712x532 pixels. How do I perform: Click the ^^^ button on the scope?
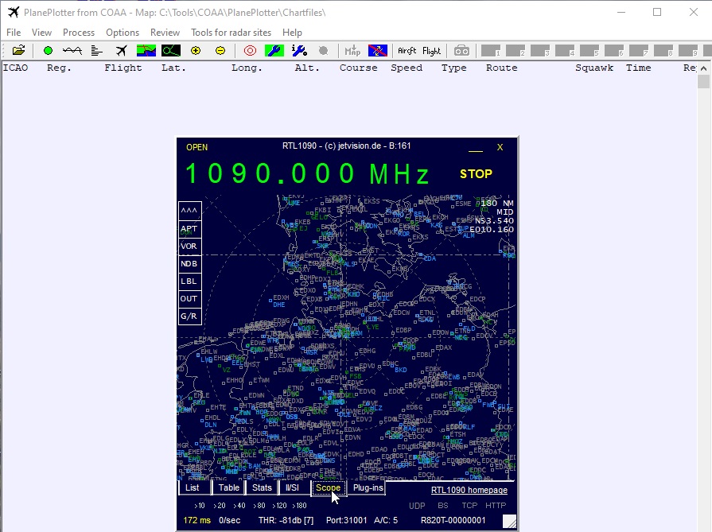190,211
